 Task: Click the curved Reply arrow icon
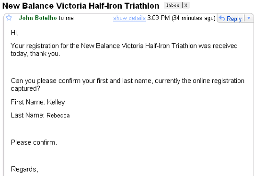222,18
